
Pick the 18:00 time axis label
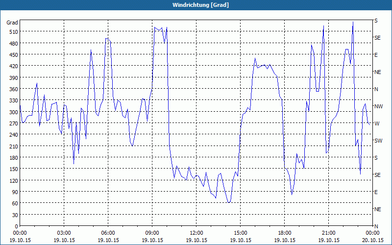click(x=285, y=233)
